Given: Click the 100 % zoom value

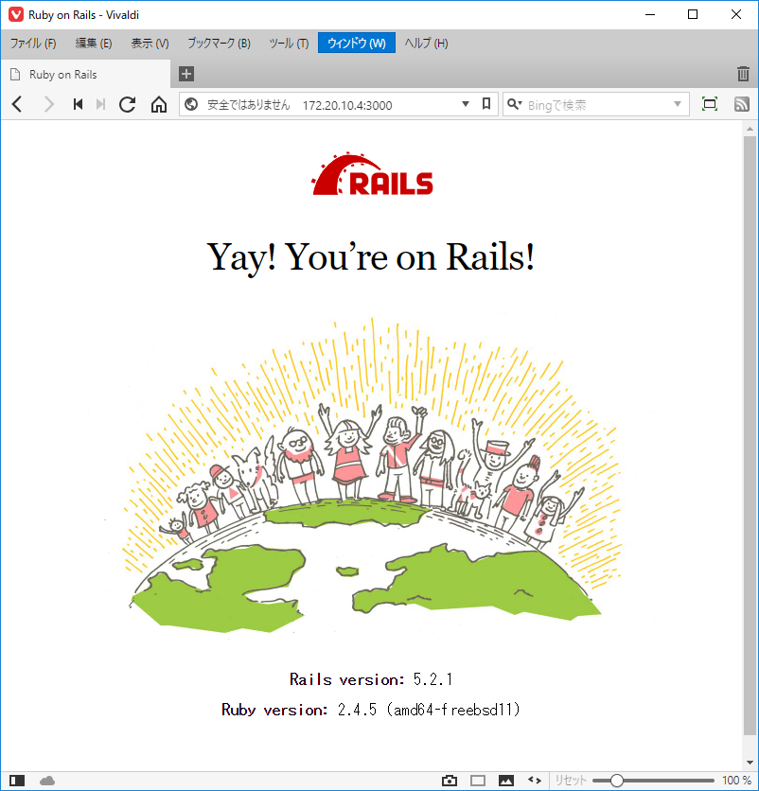Looking at the screenshot, I should pos(737,781).
